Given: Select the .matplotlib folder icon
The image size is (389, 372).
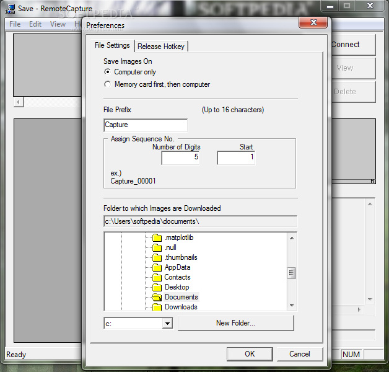Looking at the screenshot, I should click(x=157, y=237).
